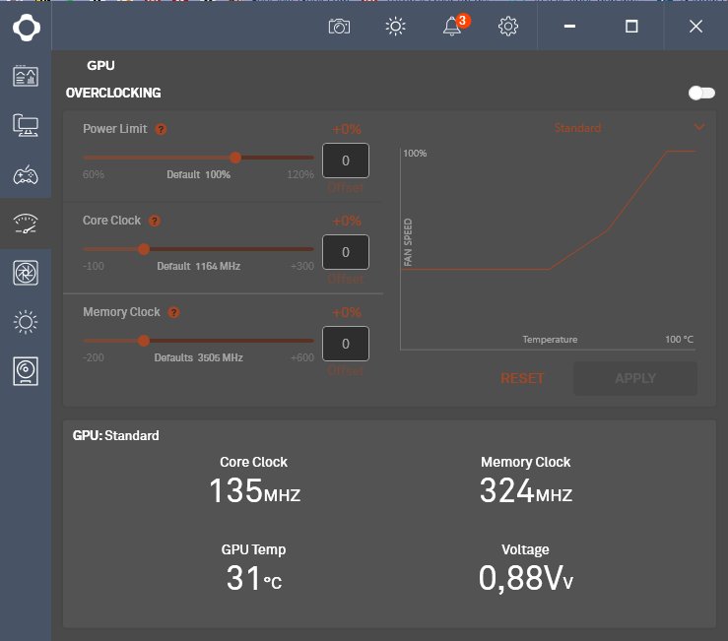Click the Power Limit help question icon
The image size is (728, 641).
(161, 129)
